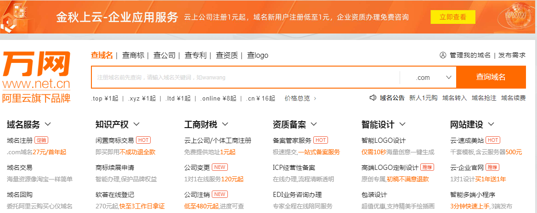Open 云·速成美站 link
The image size is (537, 213).
point(467,140)
